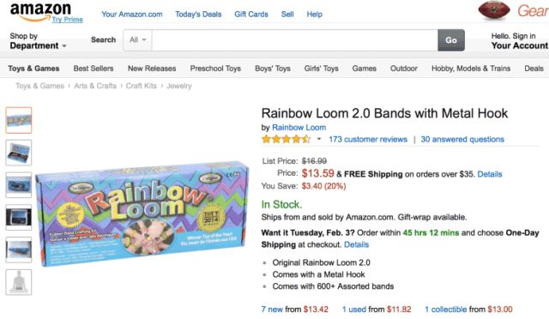Select the third product thumbnail image
Screen dimensions: 549x319
point(19,185)
